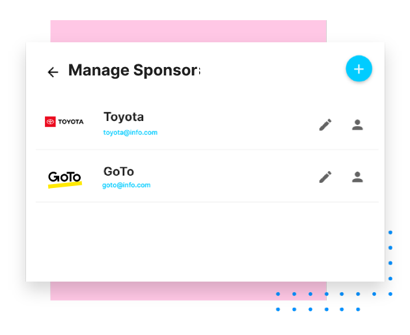Screen dimensions: 410x335
Task: Click the blue dotted pattern decoration
Action: [342, 294]
